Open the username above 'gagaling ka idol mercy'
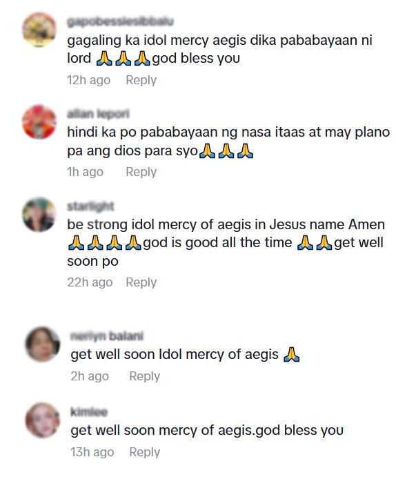This screenshot has width=396, height=477. point(120,21)
